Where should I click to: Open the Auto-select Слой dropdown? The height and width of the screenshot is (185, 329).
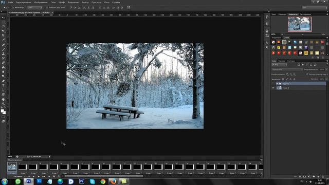pyautogui.click(x=34, y=8)
